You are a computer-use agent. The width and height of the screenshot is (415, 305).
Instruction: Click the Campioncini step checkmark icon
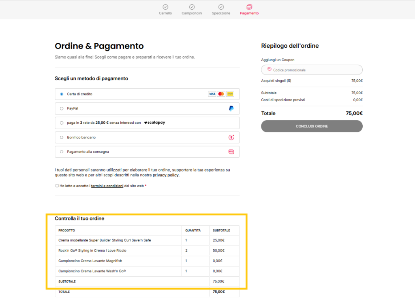tap(192, 7)
